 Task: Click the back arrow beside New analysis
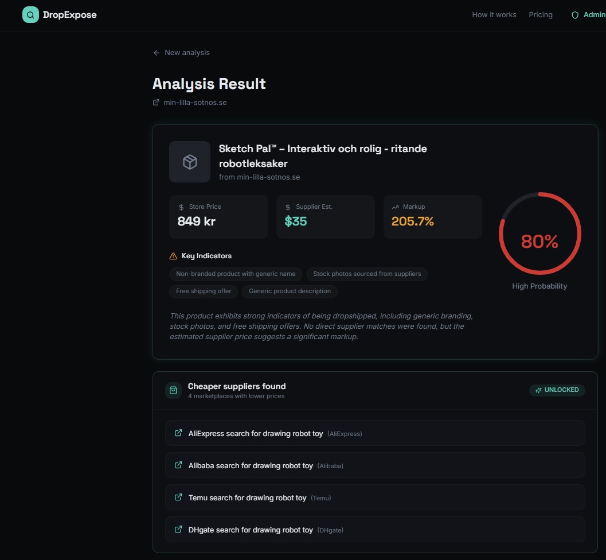(156, 52)
